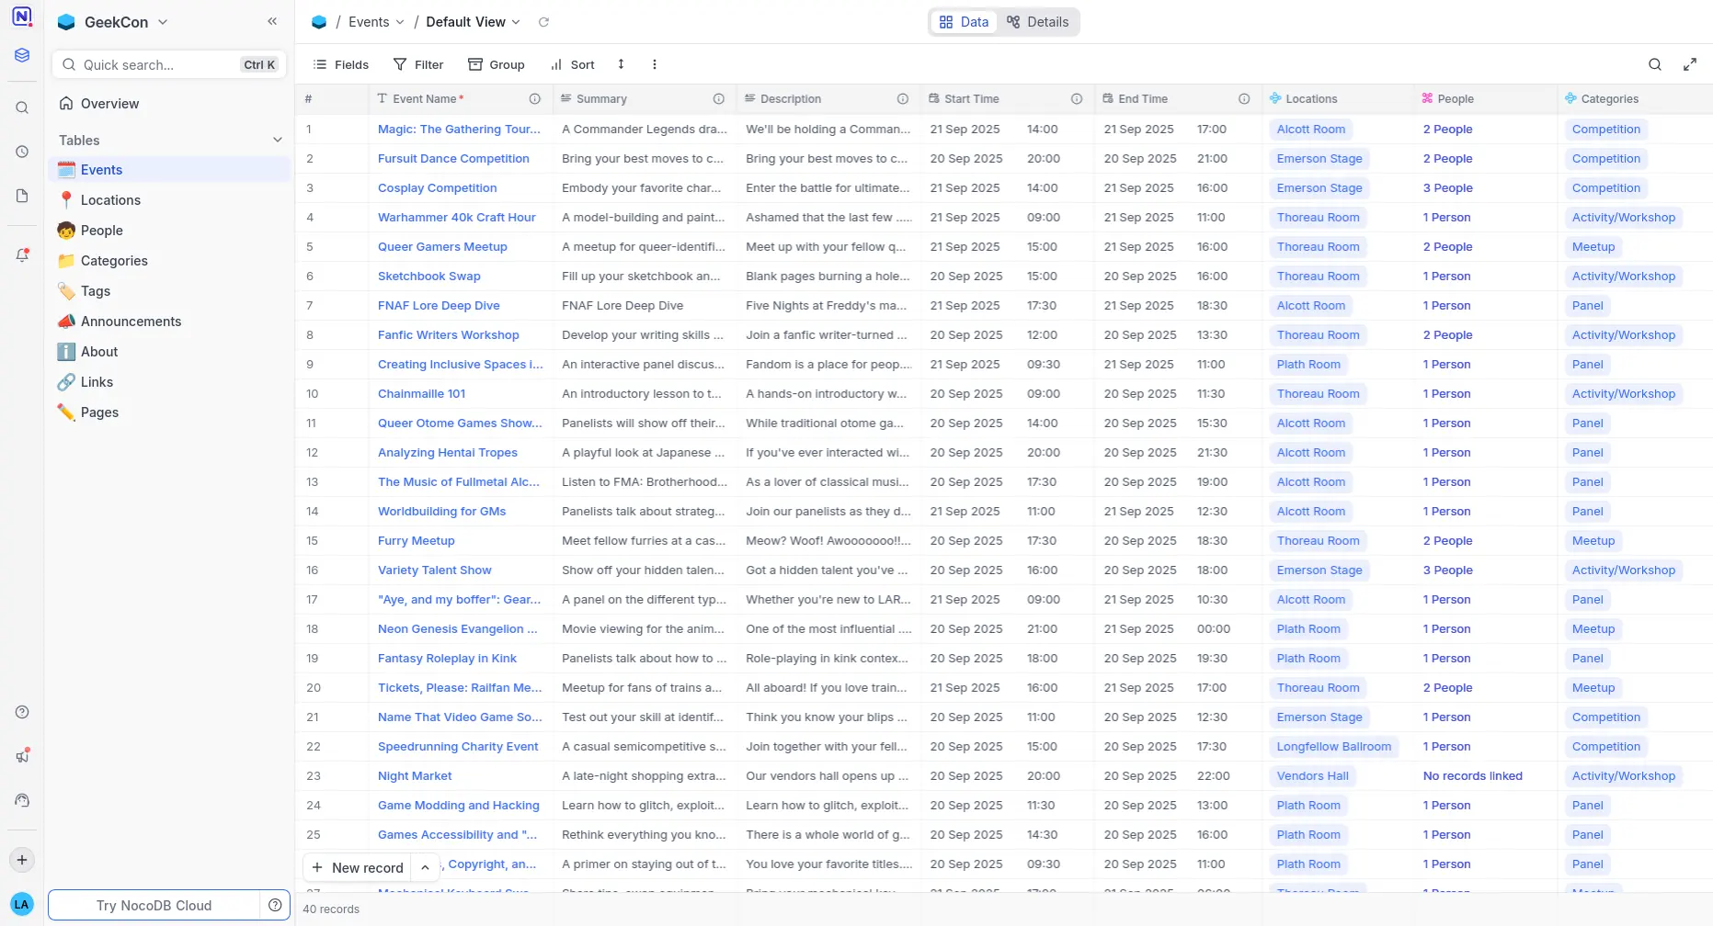
Task: Click the New record button
Action: click(359, 867)
